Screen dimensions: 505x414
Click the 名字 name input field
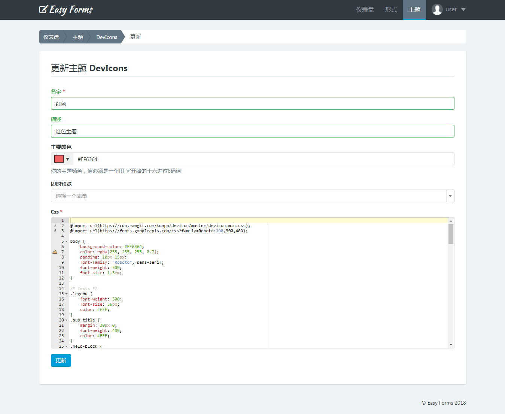tap(252, 104)
